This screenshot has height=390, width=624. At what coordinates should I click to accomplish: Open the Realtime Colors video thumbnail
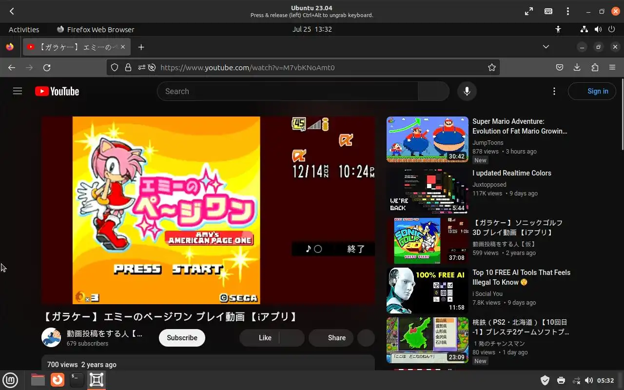pos(428,191)
